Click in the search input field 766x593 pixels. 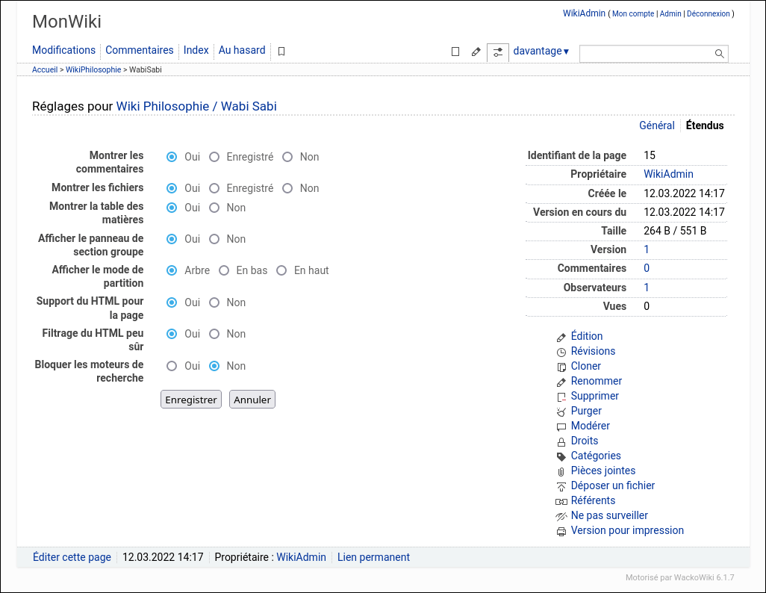pyautogui.click(x=646, y=54)
